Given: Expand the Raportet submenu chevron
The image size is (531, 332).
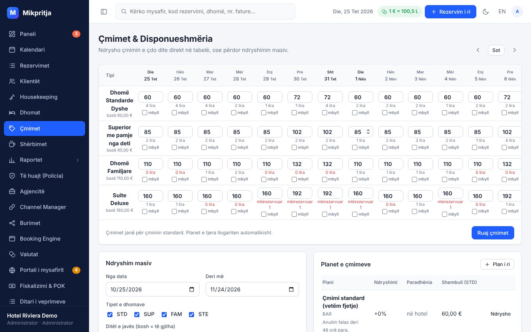Looking at the screenshot, I should [x=77, y=160].
